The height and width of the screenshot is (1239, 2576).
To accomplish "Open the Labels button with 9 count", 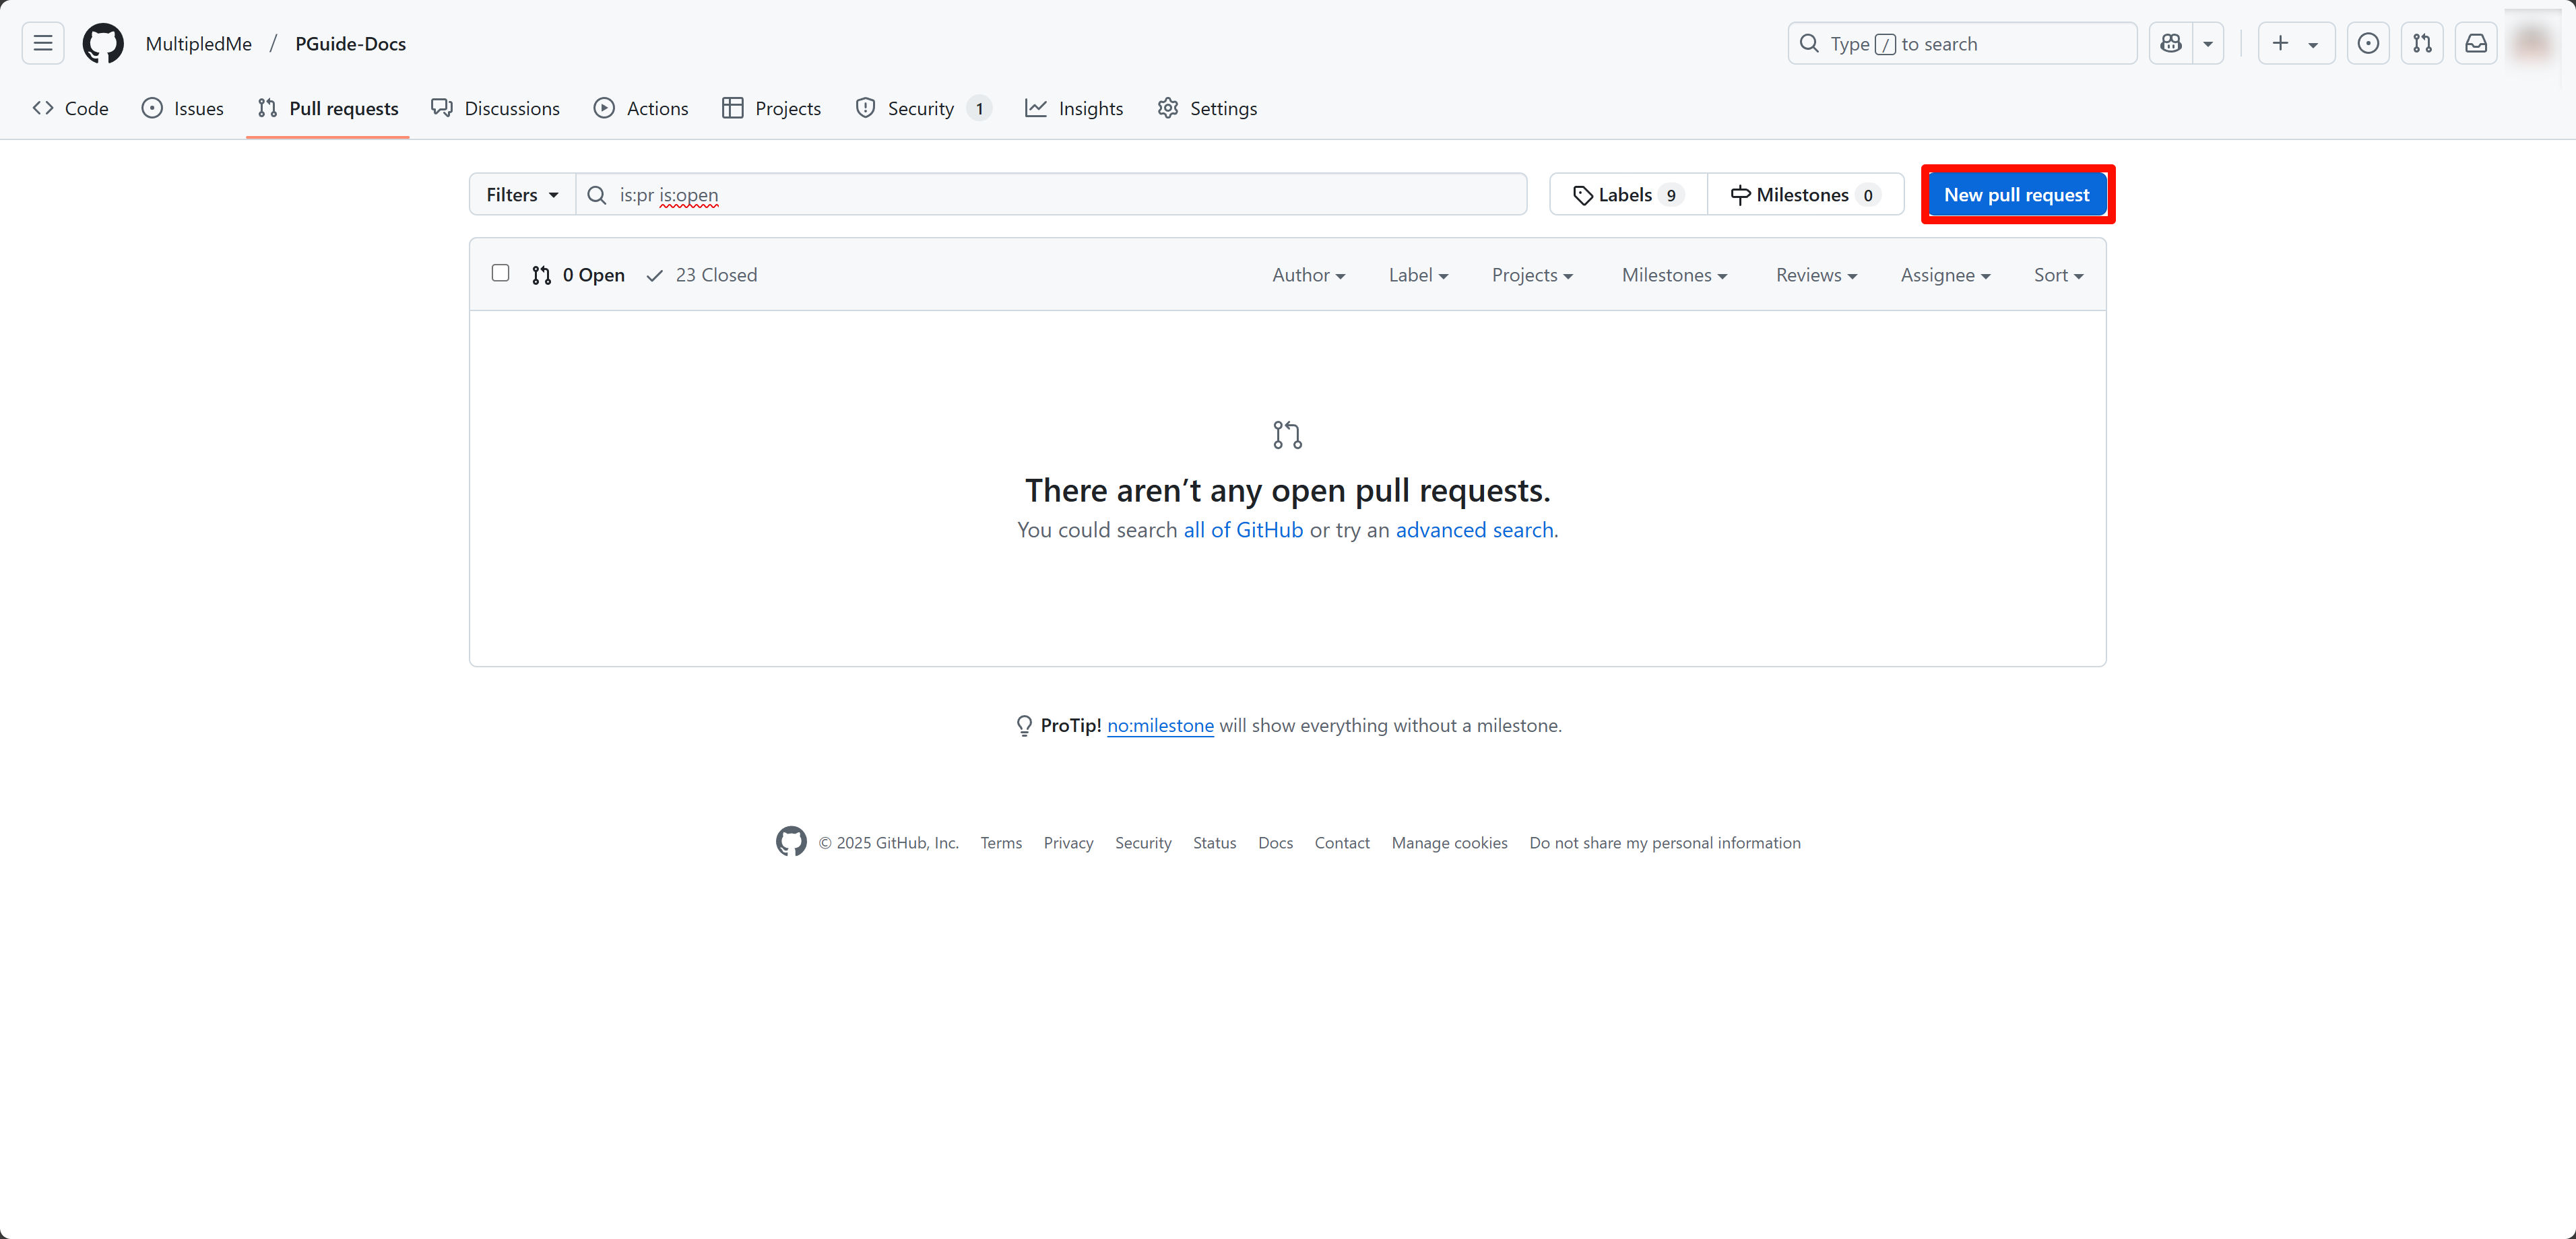I will click(1627, 195).
